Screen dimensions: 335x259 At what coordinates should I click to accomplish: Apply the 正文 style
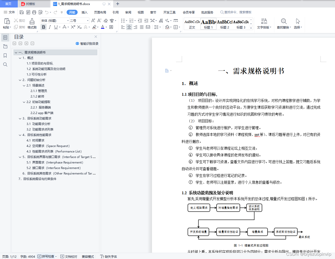pos(192,24)
